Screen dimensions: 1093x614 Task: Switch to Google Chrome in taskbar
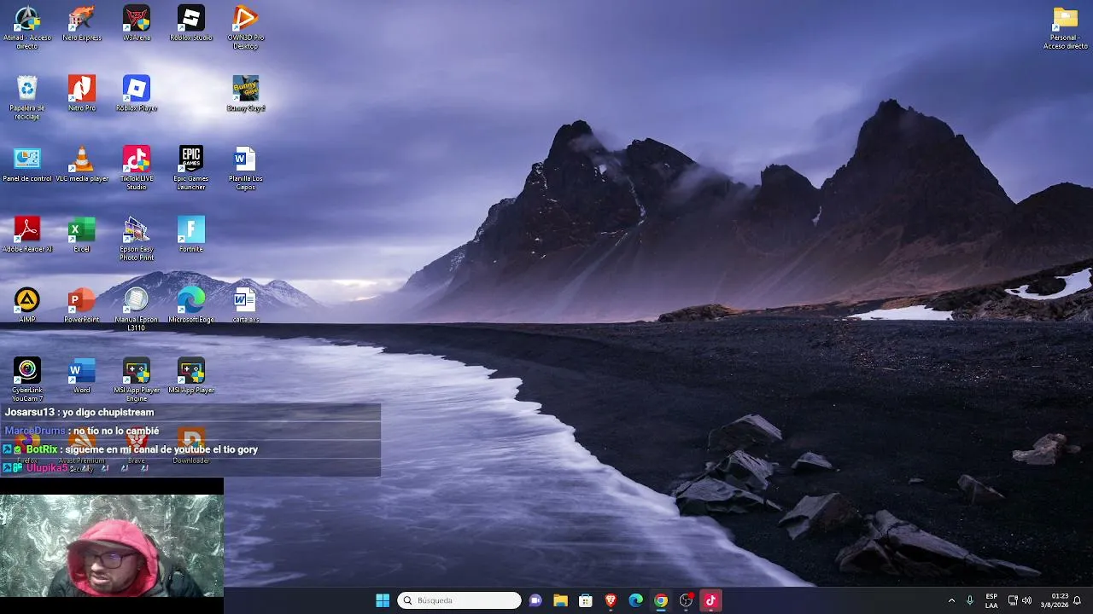(661, 600)
